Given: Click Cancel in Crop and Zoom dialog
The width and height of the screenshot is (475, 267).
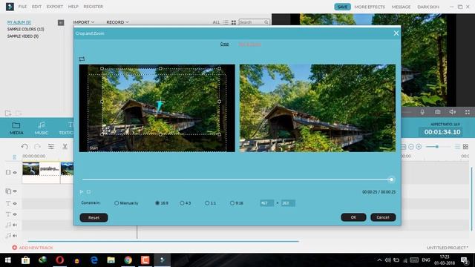Looking at the screenshot, I should click(x=383, y=217).
